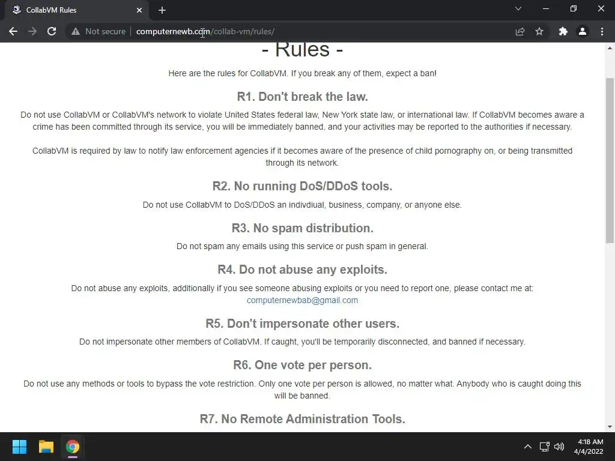The height and width of the screenshot is (461, 615).
Task: Click the scrollbar up arrow
Action: [x=610, y=48]
